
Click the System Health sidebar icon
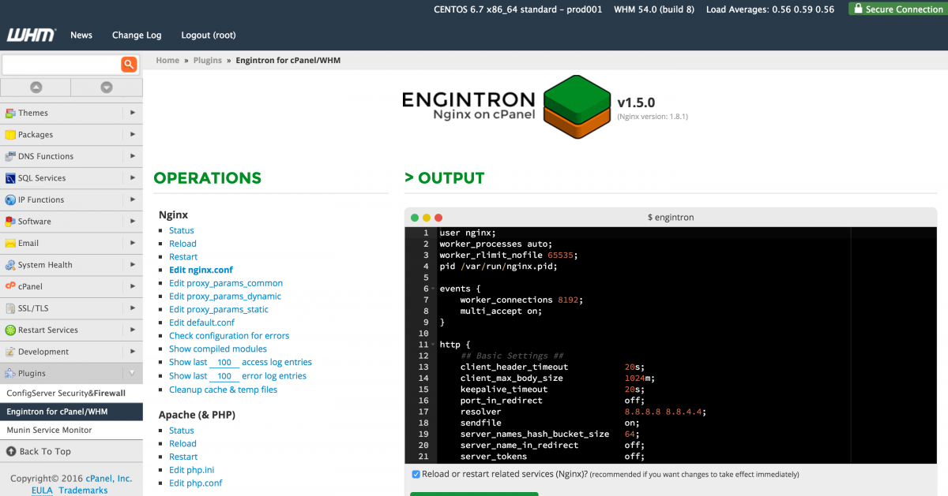[10, 265]
